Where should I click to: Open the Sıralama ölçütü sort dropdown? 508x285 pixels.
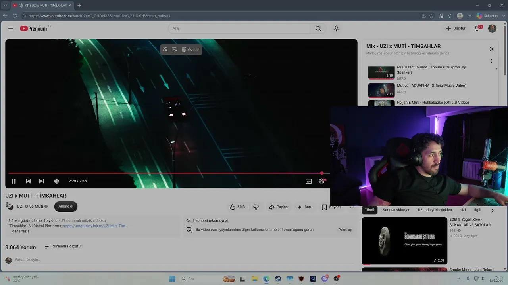(x=63, y=246)
